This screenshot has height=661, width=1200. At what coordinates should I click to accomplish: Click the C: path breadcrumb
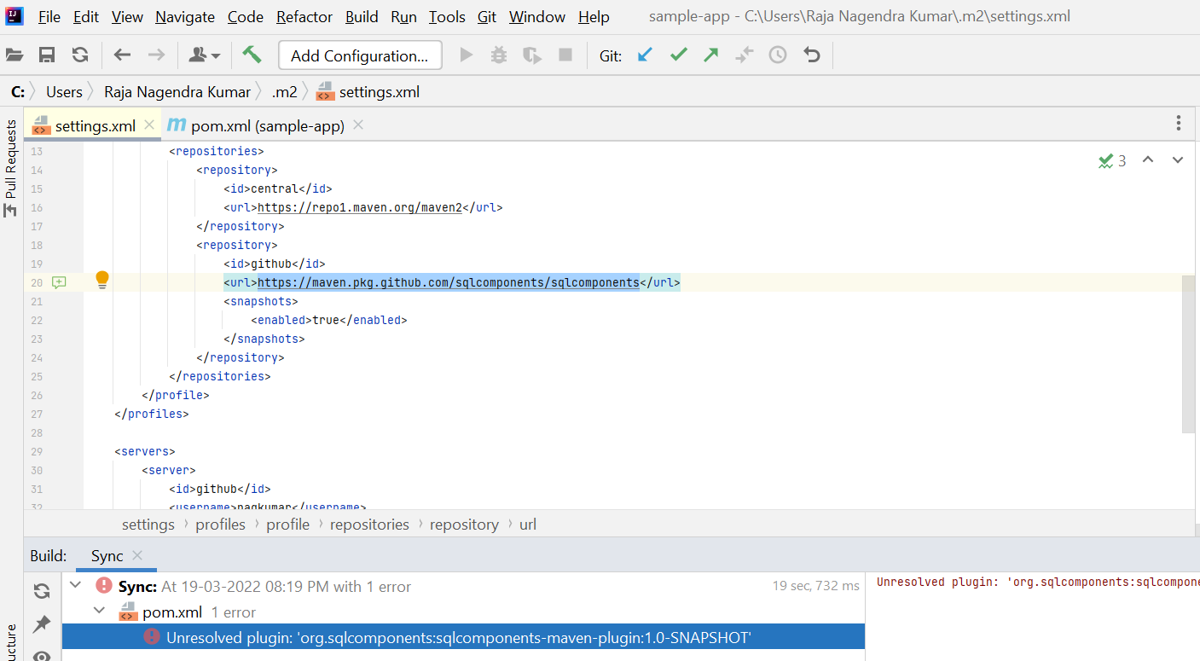[x=18, y=92]
